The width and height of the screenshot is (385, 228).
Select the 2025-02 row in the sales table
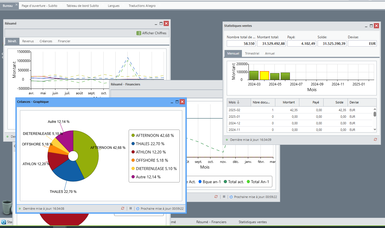click(300, 110)
